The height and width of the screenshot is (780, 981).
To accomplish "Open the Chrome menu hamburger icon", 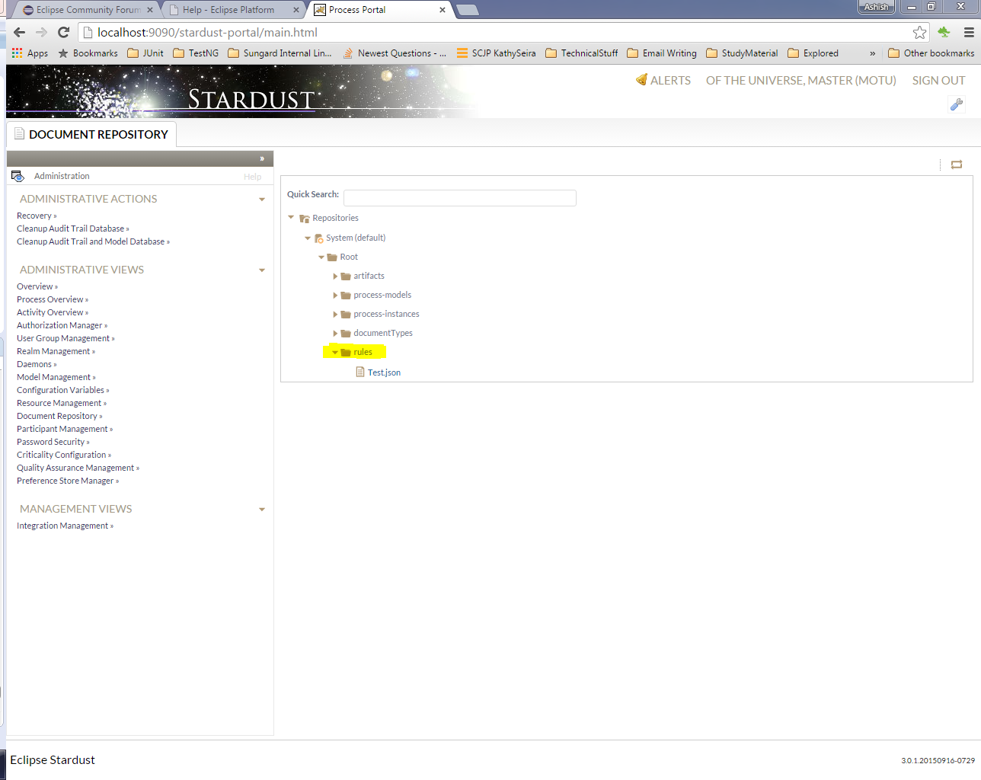I will pyautogui.click(x=969, y=32).
